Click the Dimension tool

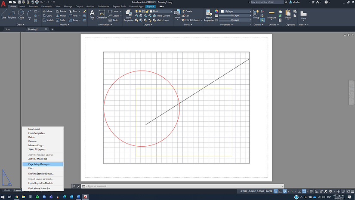click(102, 14)
